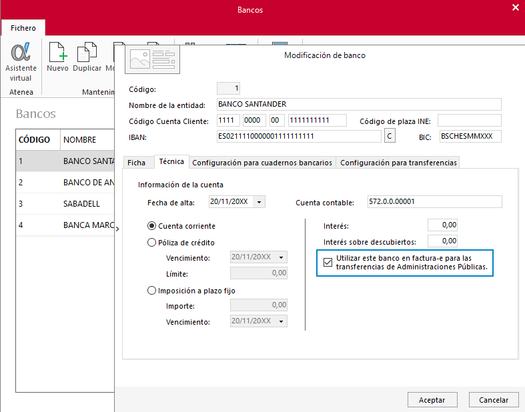Open the Asistente virtual tool
This screenshot has width=525, height=412.
tap(21, 62)
